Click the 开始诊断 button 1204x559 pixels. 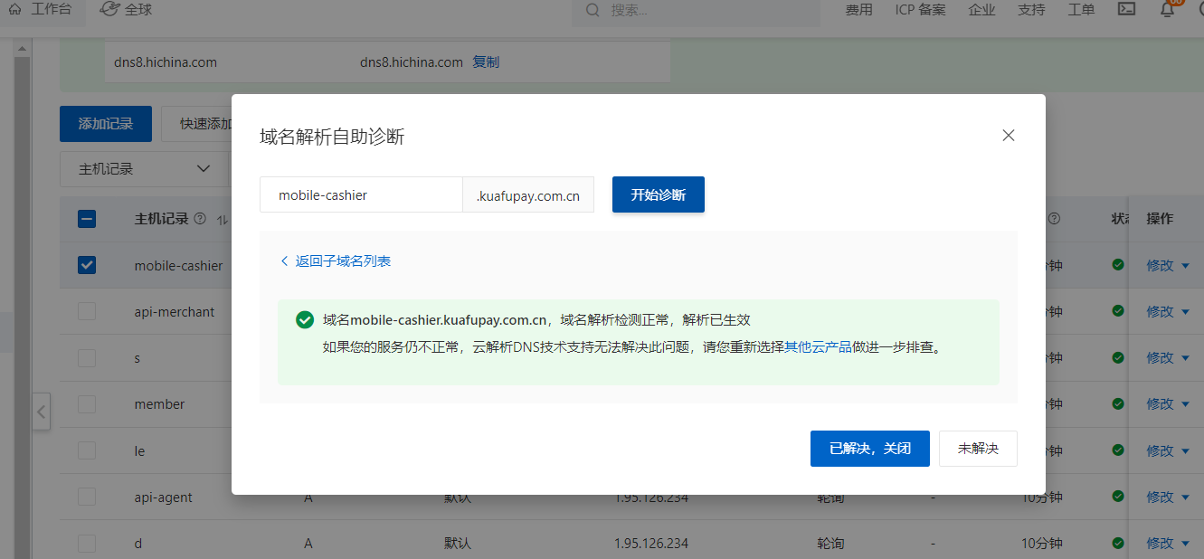pos(659,194)
